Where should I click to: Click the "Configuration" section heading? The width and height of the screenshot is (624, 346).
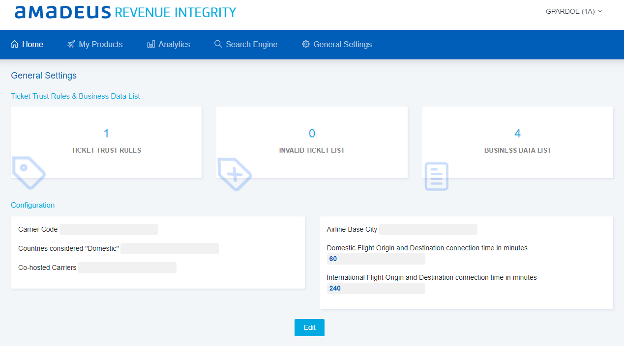[x=33, y=205]
